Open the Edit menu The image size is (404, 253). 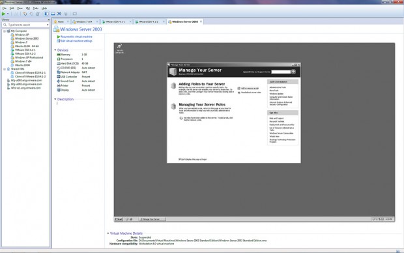pos(12,8)
